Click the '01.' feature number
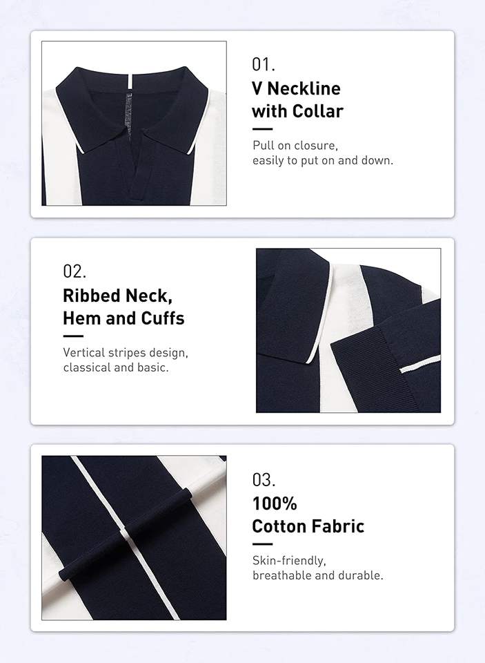This screenshot has height=663, width=485. 264,64
